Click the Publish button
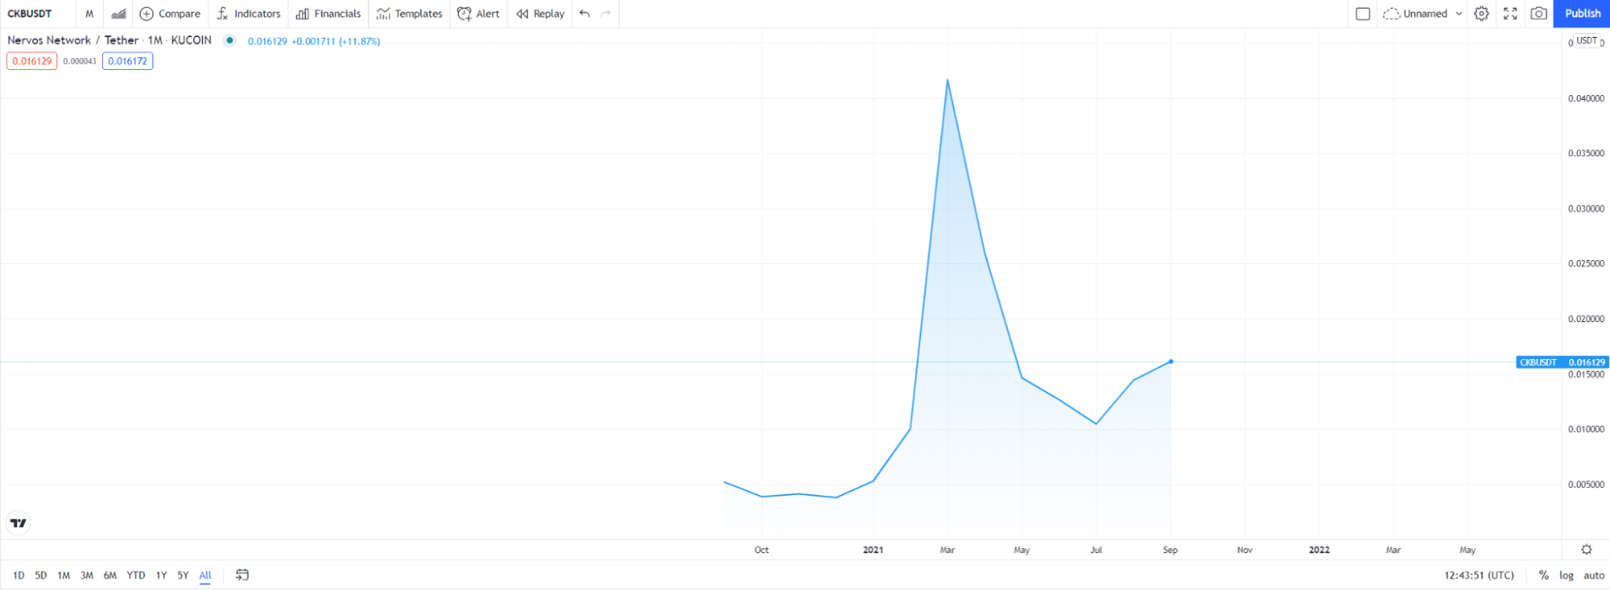This screenshot has height=590, width=1610. click(1582, 14)
